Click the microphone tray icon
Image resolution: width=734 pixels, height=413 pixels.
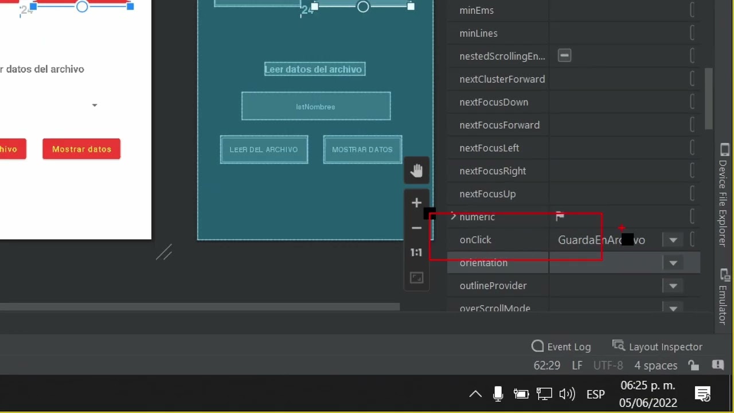click(498, 394)
